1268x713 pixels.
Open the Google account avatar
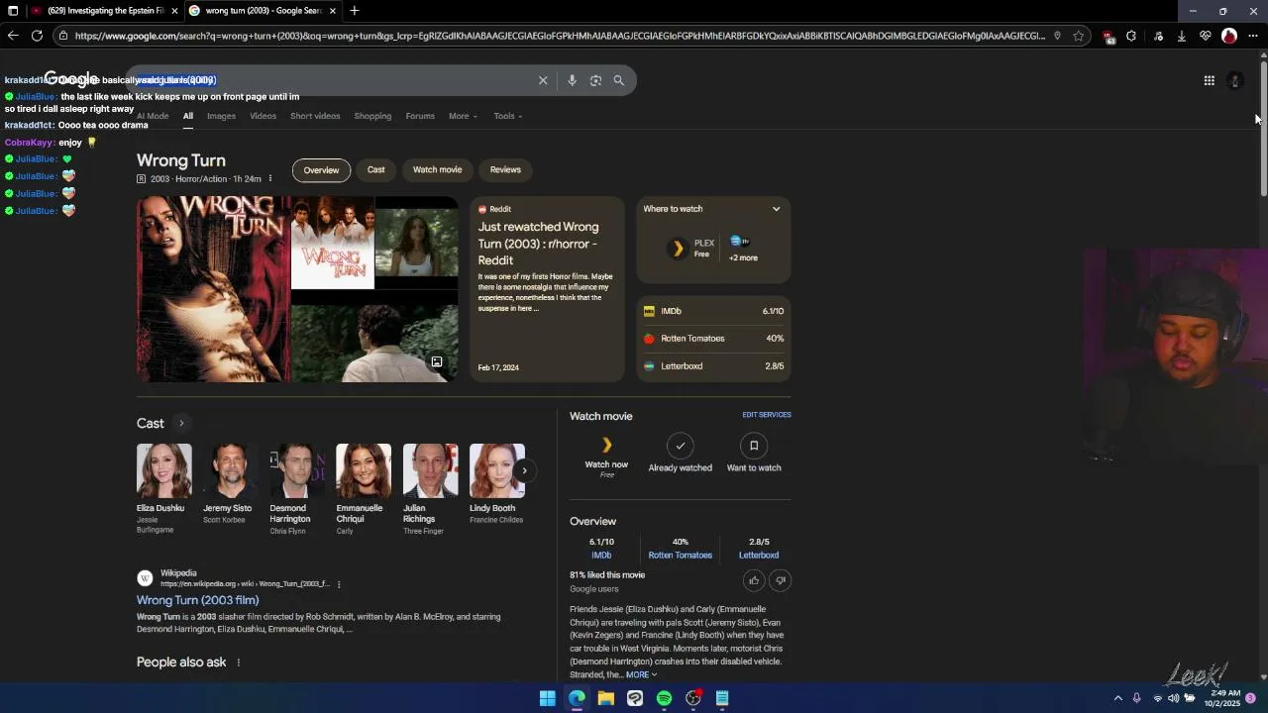[x=1234, y=80]
